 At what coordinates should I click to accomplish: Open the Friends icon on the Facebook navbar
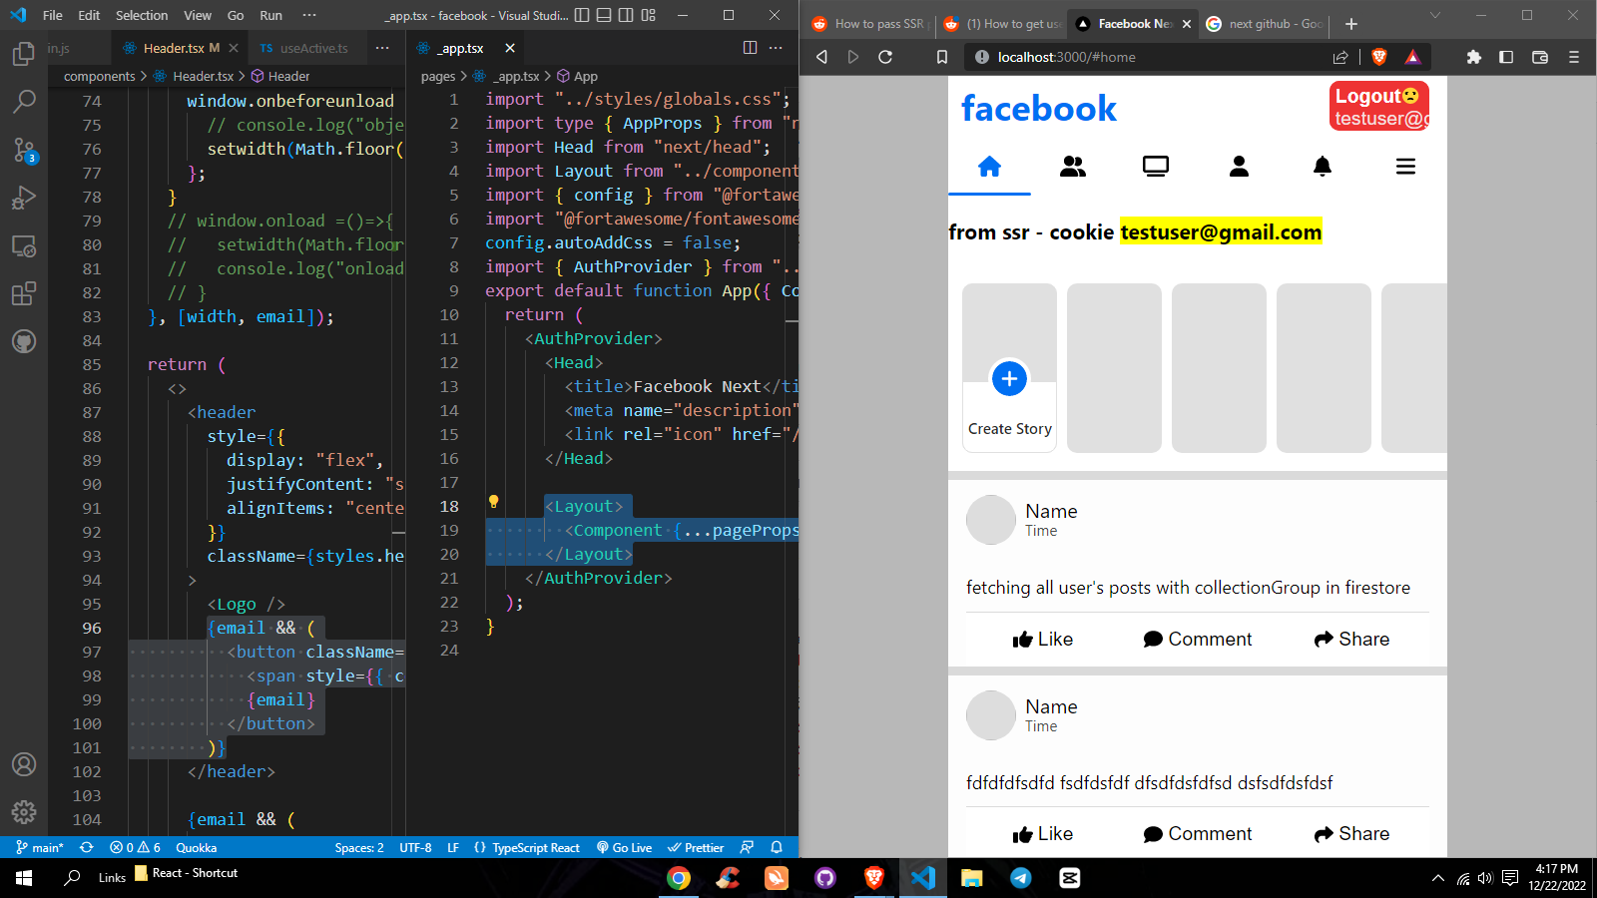coord(1073,167)
